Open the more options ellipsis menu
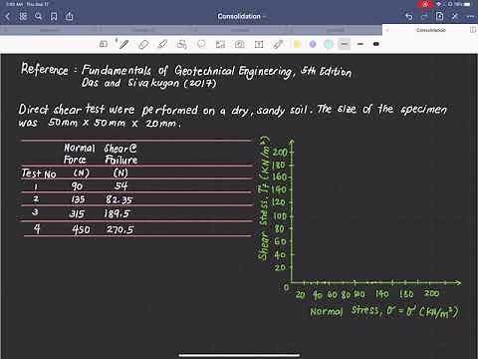The height and width of the screenshot is (359, 478). [x=470, y=16]
